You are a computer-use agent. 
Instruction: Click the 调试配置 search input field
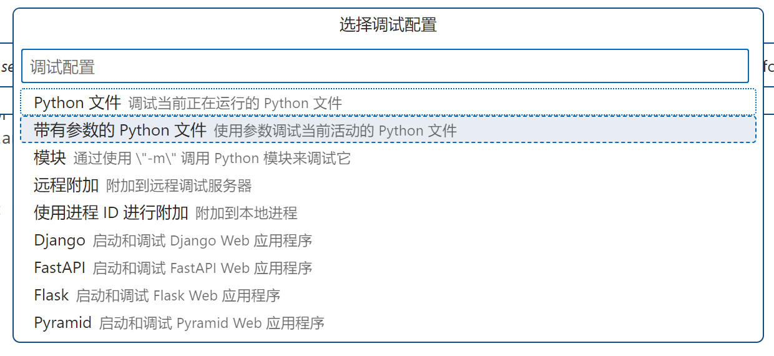coord(385,66)
